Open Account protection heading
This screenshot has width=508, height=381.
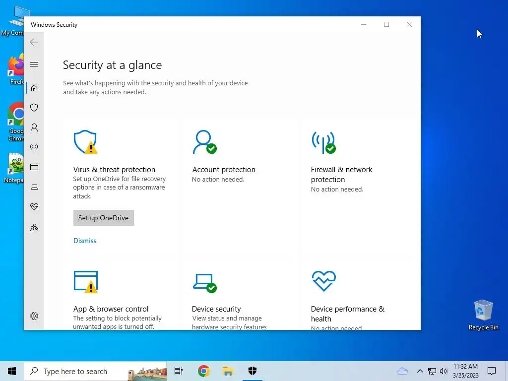pyautogui.click(x=224, y=170)
